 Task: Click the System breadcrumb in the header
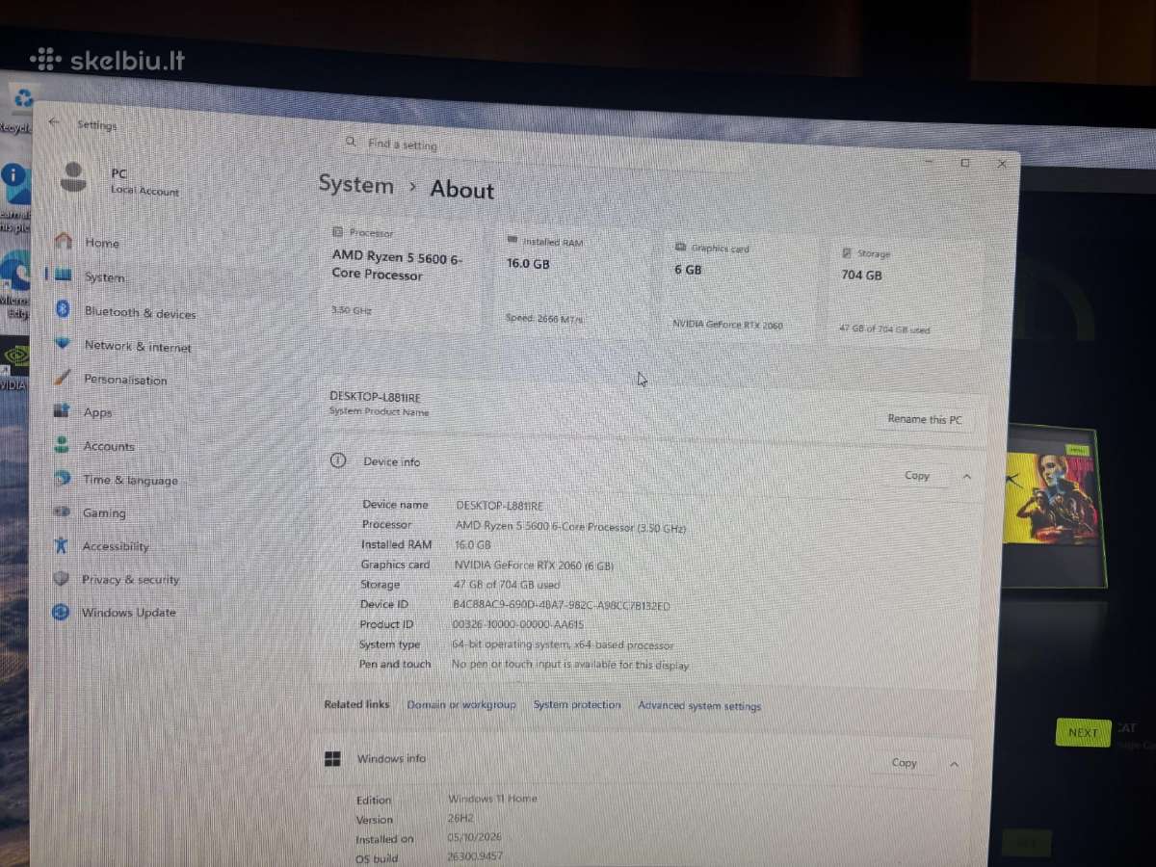click(355, 185)
